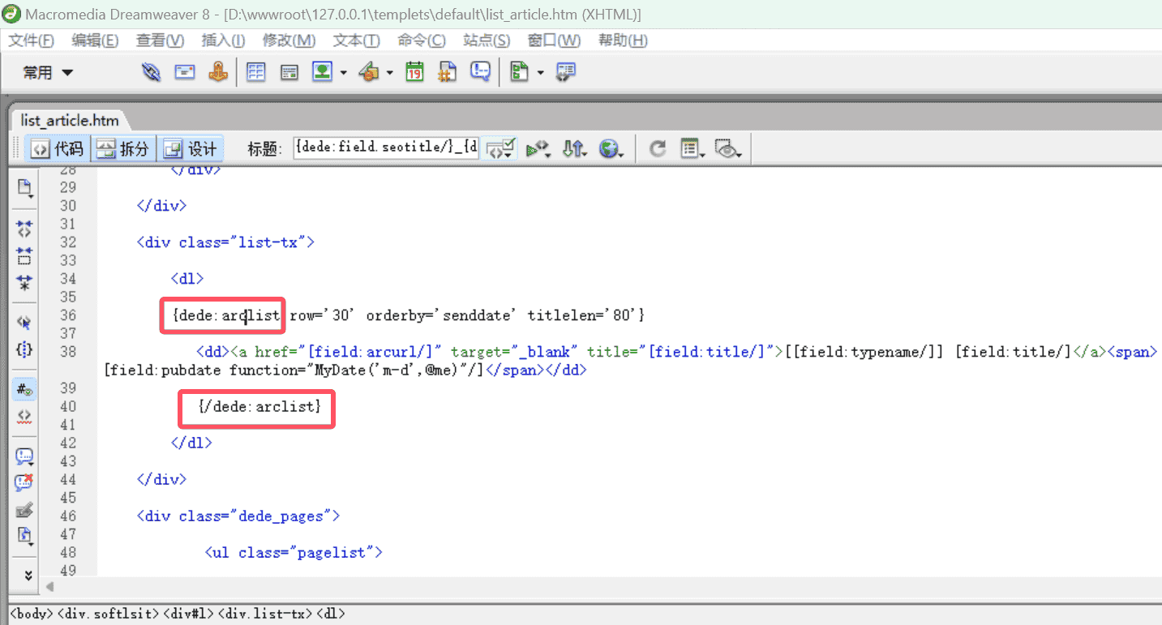This screenshot has height=625, width=1162.
Task: Insert a named anchor
Action: pos(218,72)
